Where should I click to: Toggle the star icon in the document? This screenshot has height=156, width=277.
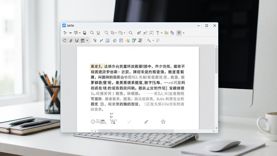coord(163,122)
